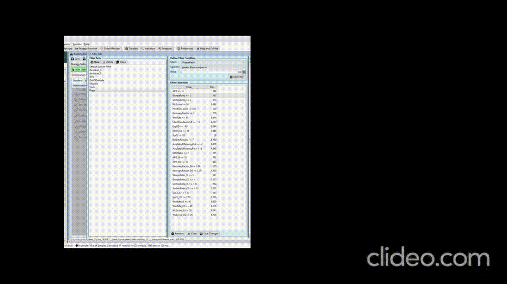
Task: Open the Help menu
Action: (x=87, y=44)
